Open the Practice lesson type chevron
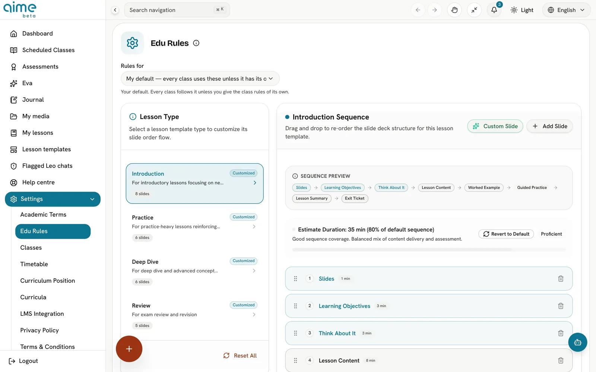This screenshot has height=372, width=596. pos(254,227)
